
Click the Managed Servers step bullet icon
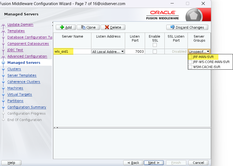(3, 63)
